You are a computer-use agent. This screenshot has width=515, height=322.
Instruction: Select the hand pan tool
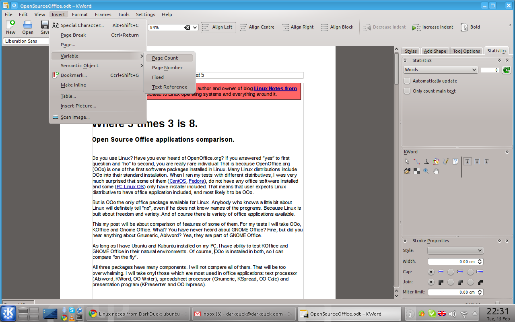click(436, 171)
